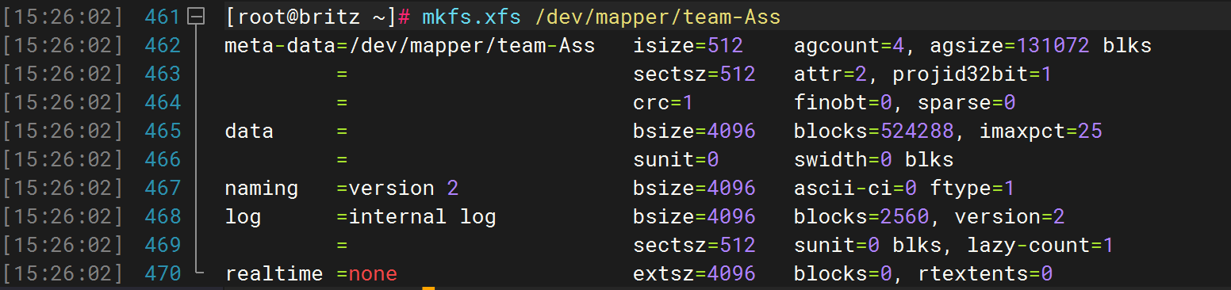The width and height of the screenshot is (1231, 290).
Task: Select line number 467
Action: tap(163, 188)
